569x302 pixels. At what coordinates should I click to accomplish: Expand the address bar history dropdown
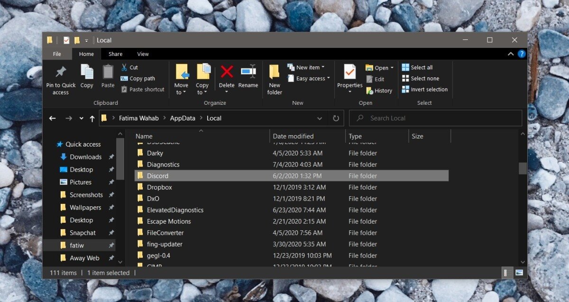point(320,119)
